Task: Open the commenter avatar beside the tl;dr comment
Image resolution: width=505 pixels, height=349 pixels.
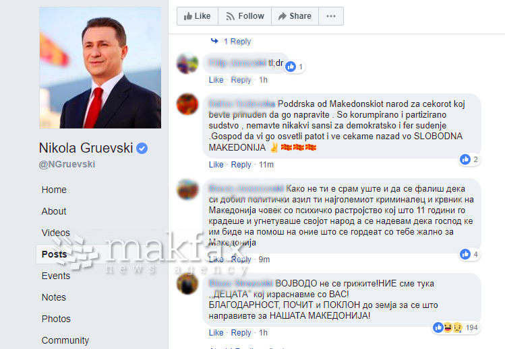Action: pyautogui.click(x=187, y=63)
